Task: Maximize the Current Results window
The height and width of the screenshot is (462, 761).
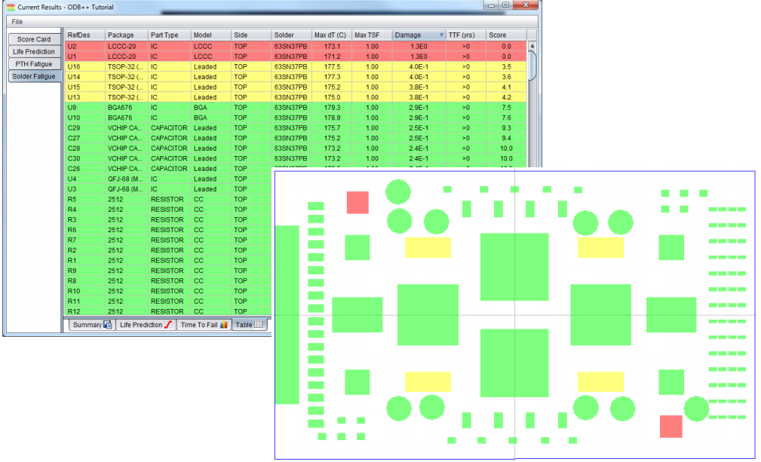Action: 505,5
